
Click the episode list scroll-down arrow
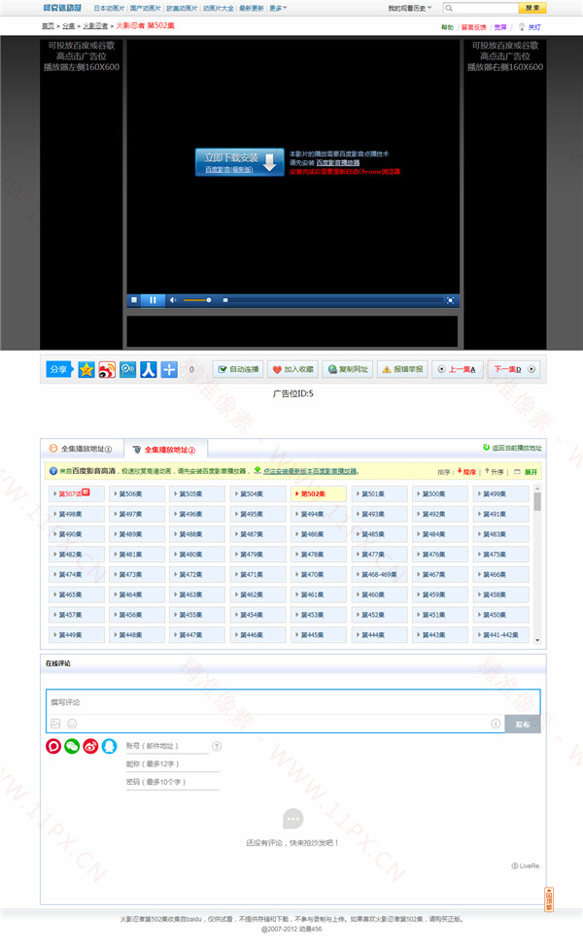point(537,640)
